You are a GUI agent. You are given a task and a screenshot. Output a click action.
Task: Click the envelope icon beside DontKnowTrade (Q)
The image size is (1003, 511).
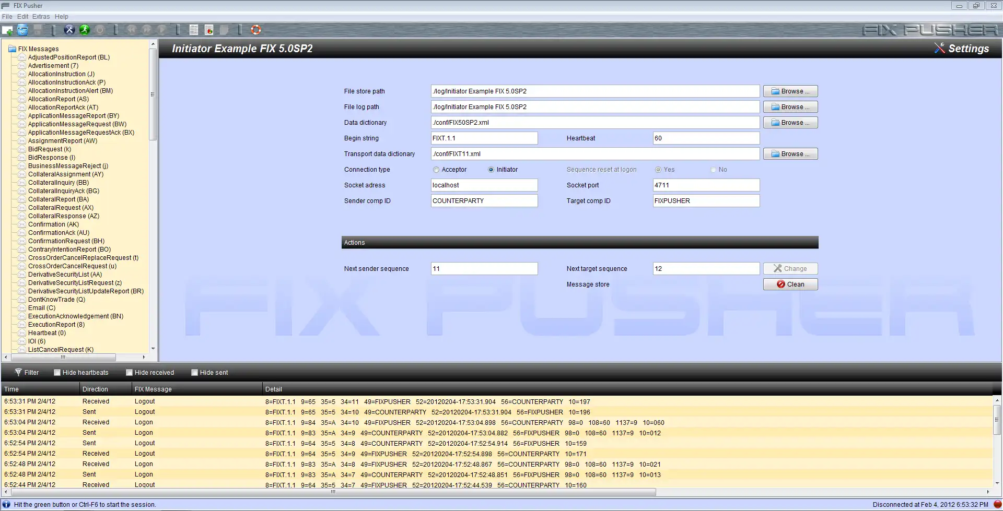[x=22, y=300]
